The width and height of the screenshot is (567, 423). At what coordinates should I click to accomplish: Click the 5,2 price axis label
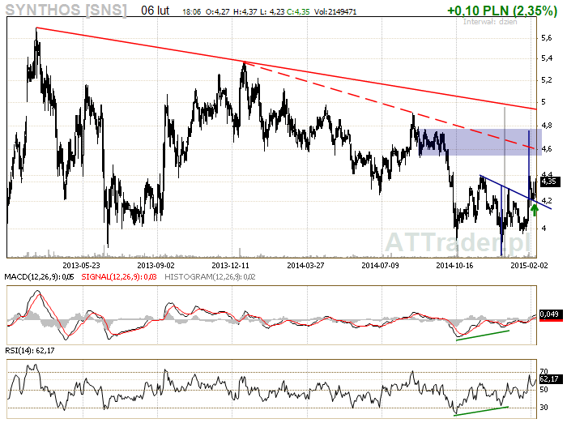[547, 80]
